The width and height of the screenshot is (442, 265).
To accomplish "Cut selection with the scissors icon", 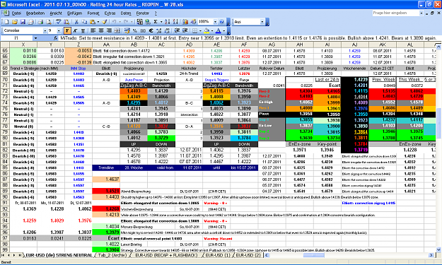I will coord(76,22).
